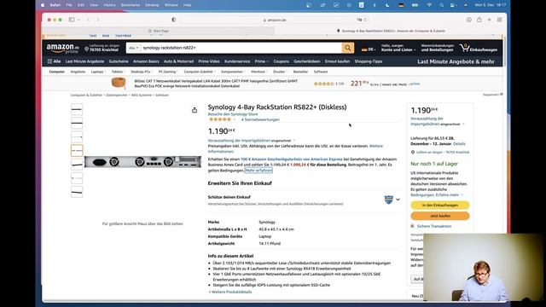The width and height of the screenshot is (546, 307).
Task: Click the reload icon in the address bar
Action: point(365,20)
